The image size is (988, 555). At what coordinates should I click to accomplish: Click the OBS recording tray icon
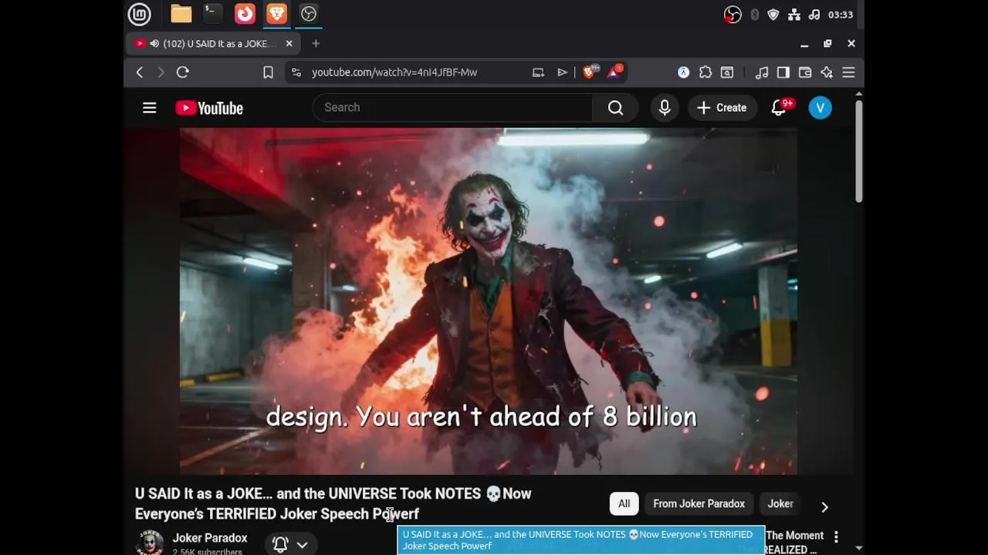(733, 15)
